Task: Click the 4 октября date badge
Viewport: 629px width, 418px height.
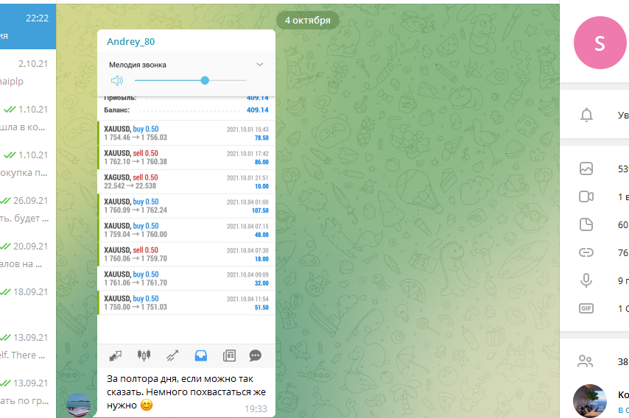Action: coord(308,21)
